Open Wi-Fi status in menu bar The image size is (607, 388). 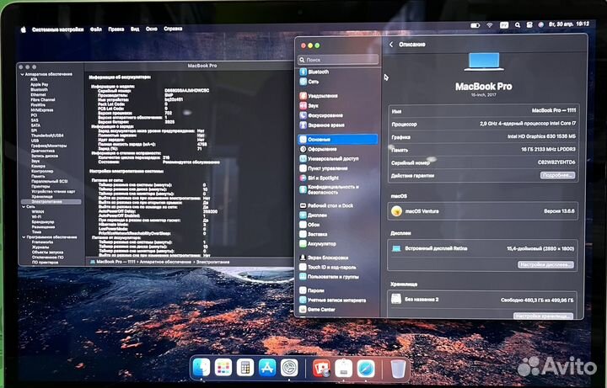pos(490,25)
